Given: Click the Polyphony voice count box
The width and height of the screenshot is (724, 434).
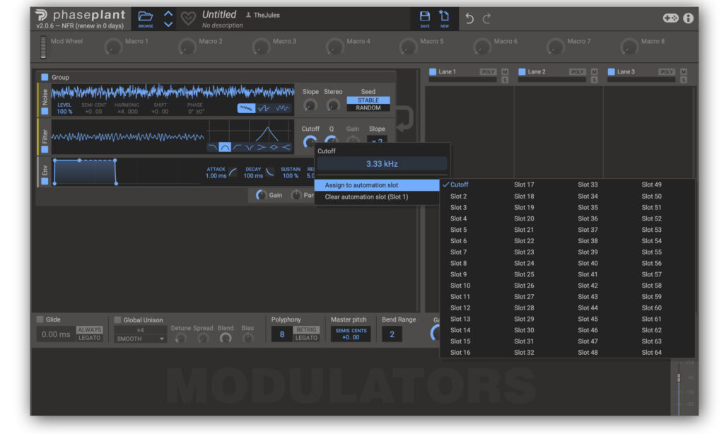Looking at the screenshot, I should point(281,334).
